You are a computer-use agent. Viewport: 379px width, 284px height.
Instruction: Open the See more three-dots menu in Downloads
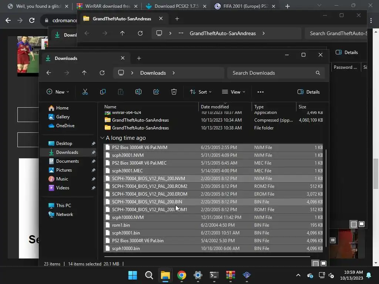click(260, 92)
